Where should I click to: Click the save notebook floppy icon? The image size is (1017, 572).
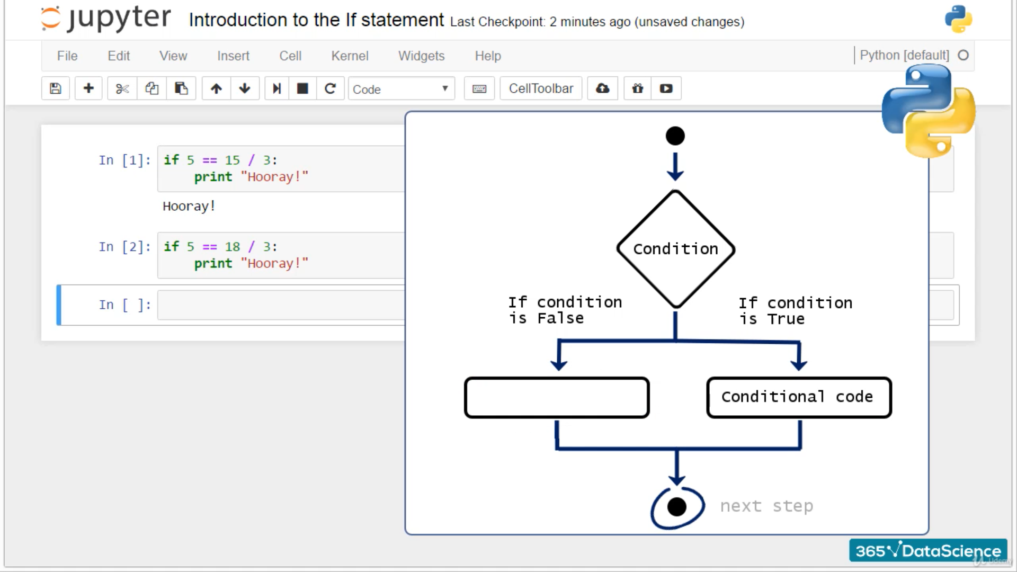(x=56, y=88)
